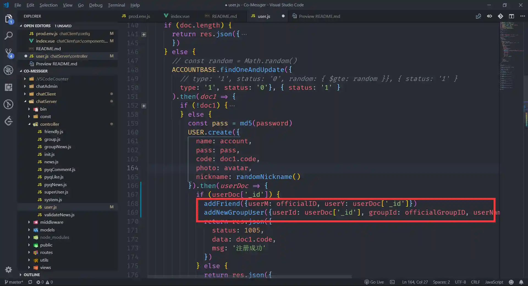Screen dimensions: 528x286
Task: Open the Extensions view
Action: tap(9, 87)
